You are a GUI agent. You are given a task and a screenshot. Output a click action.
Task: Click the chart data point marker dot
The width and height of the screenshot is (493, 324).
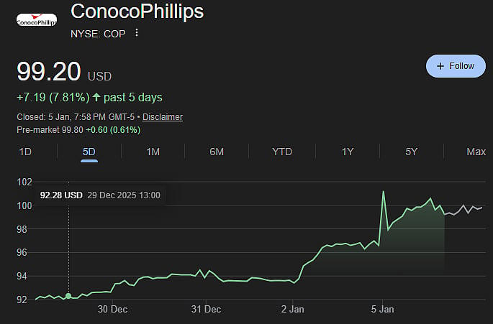68,295
